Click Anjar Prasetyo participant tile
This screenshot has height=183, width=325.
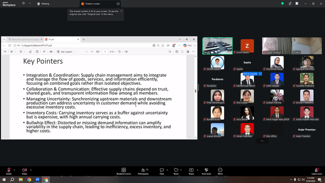pos(307,130)
